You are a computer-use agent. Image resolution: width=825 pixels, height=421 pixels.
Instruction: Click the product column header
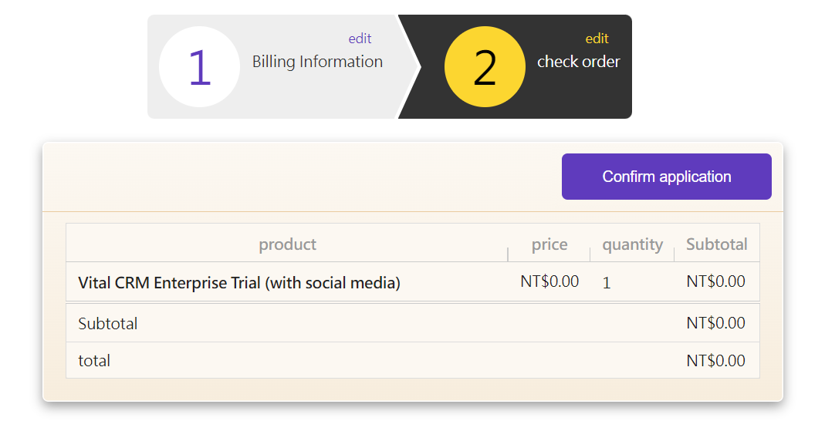(287, 244)
